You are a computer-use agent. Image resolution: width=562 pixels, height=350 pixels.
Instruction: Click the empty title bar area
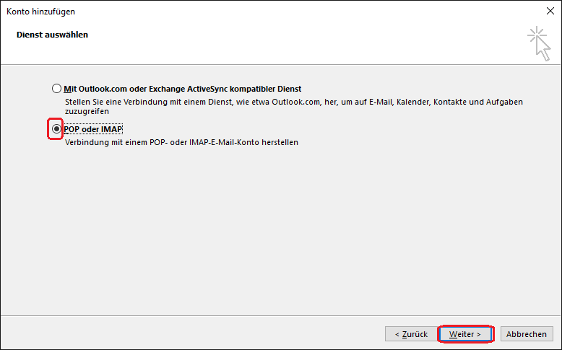(305, 11)
